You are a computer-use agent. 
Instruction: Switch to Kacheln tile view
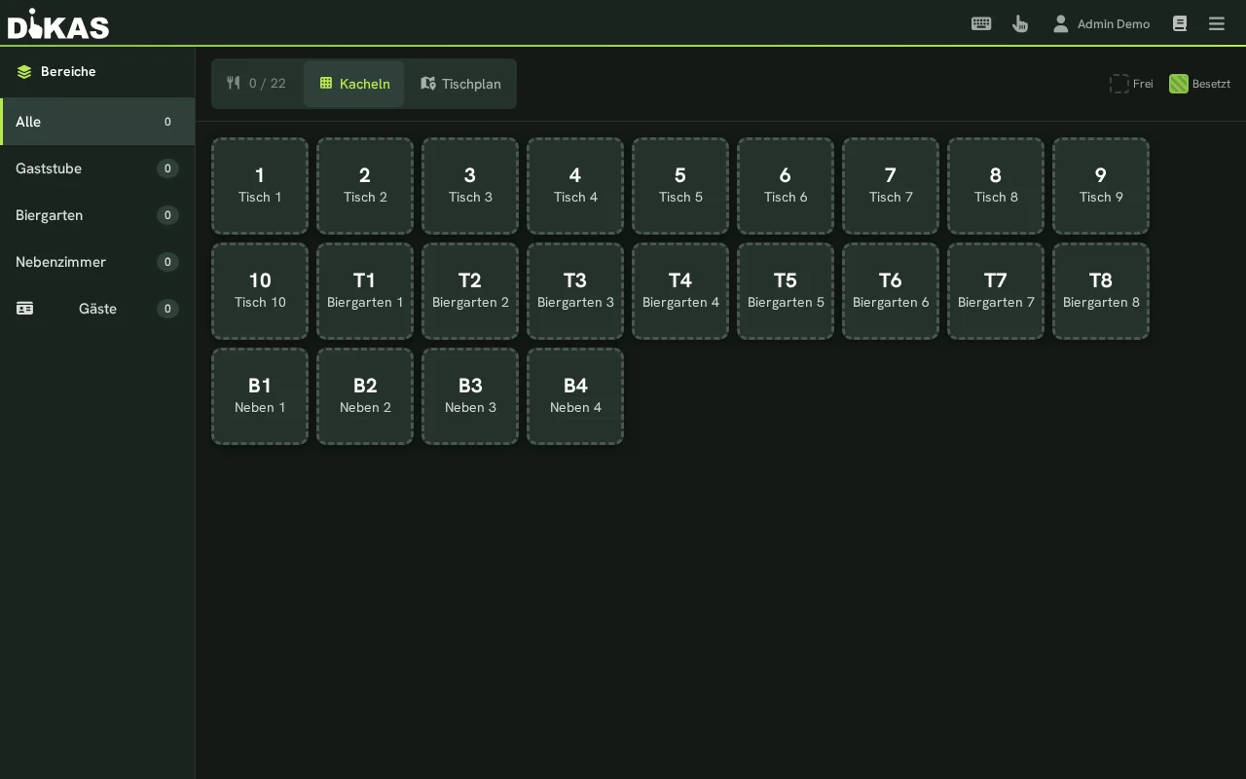click(x=353, y=84)
